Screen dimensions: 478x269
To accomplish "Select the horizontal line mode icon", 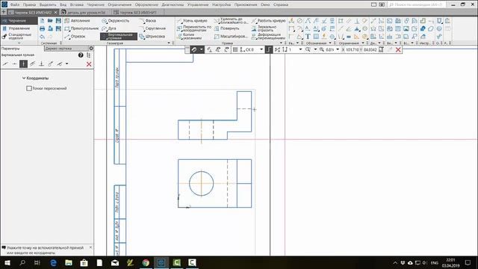I will 14,64.
